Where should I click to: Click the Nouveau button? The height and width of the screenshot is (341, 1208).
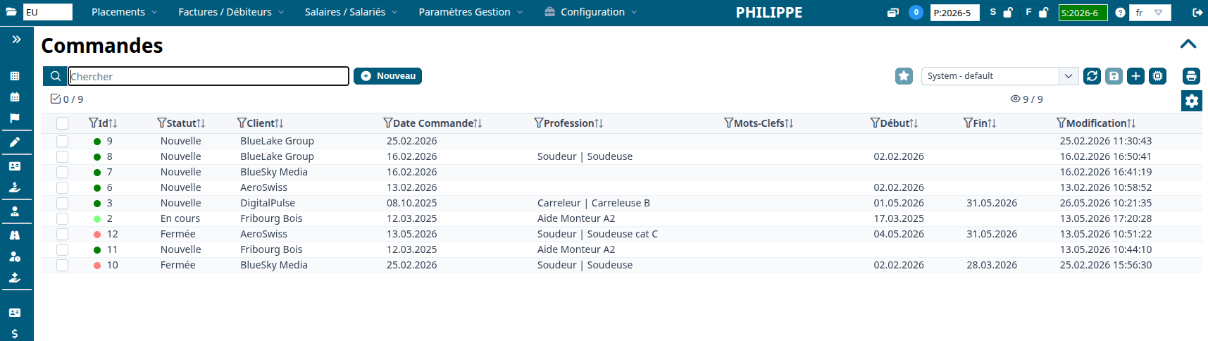(x=387, y=76)
